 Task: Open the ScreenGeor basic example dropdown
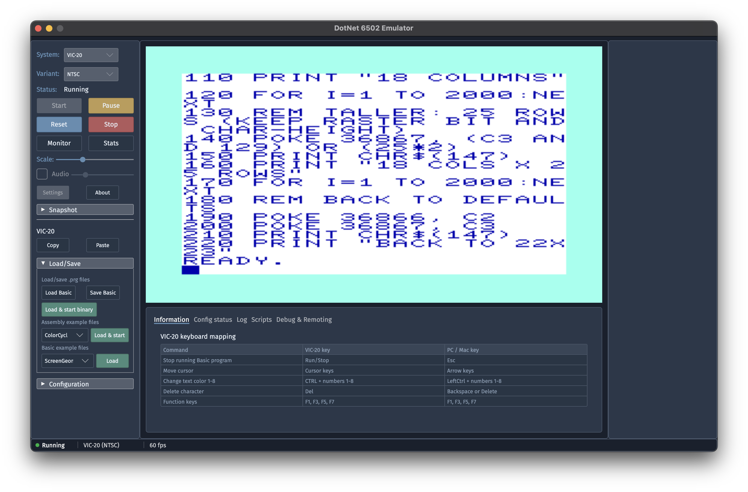click(x=67, y=361)
